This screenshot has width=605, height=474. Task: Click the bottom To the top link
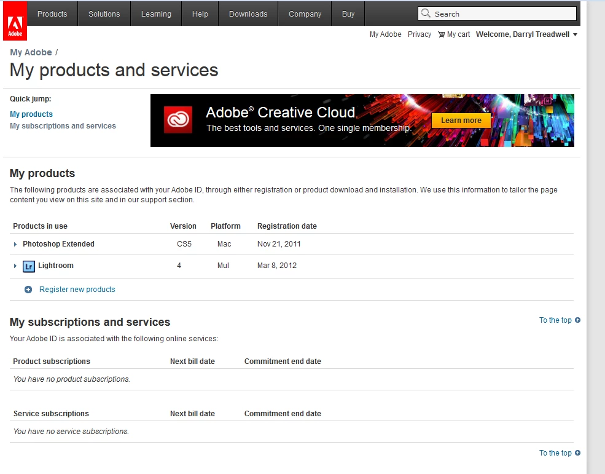tap(555, 452)
